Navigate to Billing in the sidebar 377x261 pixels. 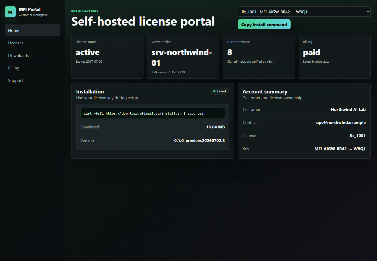pos(32,68)
